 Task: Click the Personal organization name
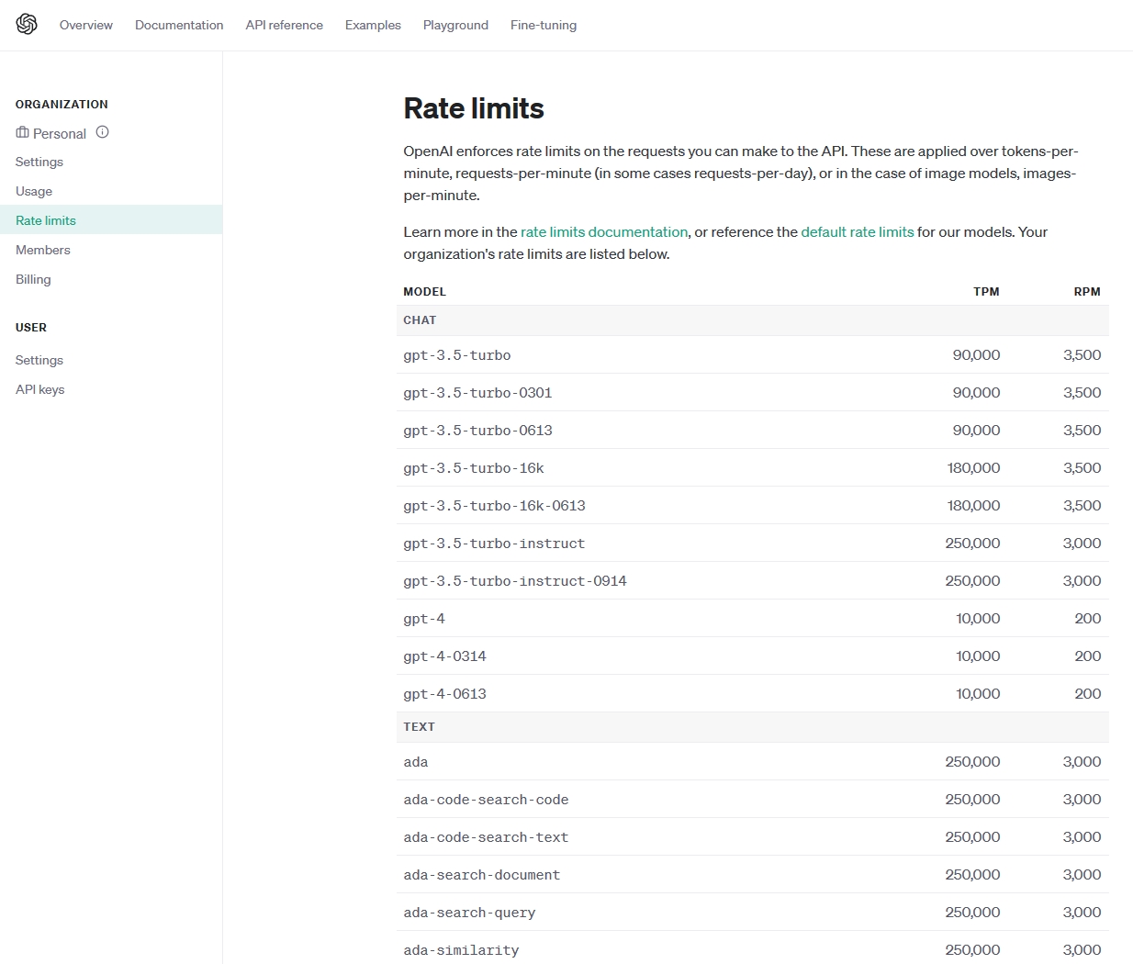coord(60,133)
